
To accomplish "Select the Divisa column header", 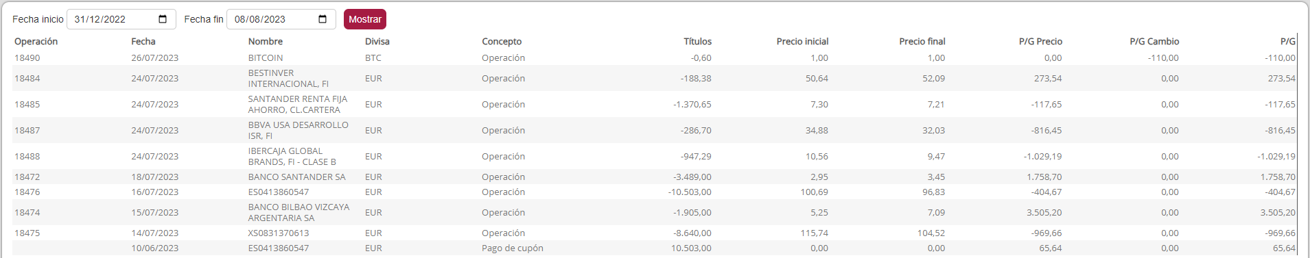I will point(377,42).
